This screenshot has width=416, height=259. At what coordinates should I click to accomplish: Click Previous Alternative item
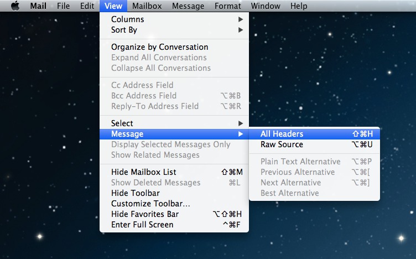(314, 172)
